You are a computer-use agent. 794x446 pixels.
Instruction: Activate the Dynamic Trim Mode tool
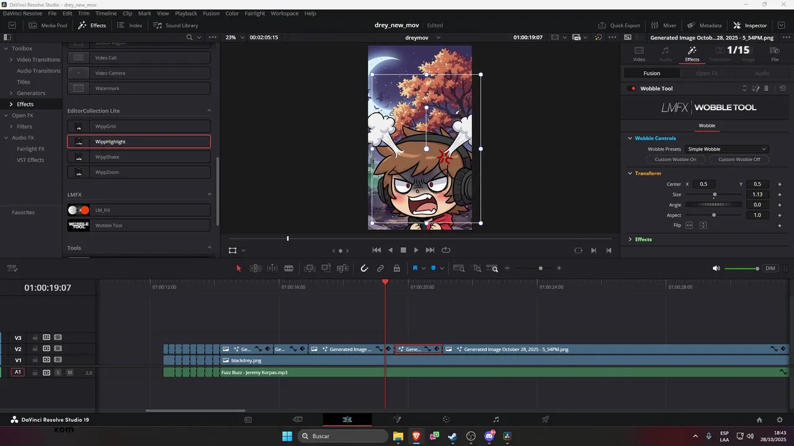(x=272, y=268)
